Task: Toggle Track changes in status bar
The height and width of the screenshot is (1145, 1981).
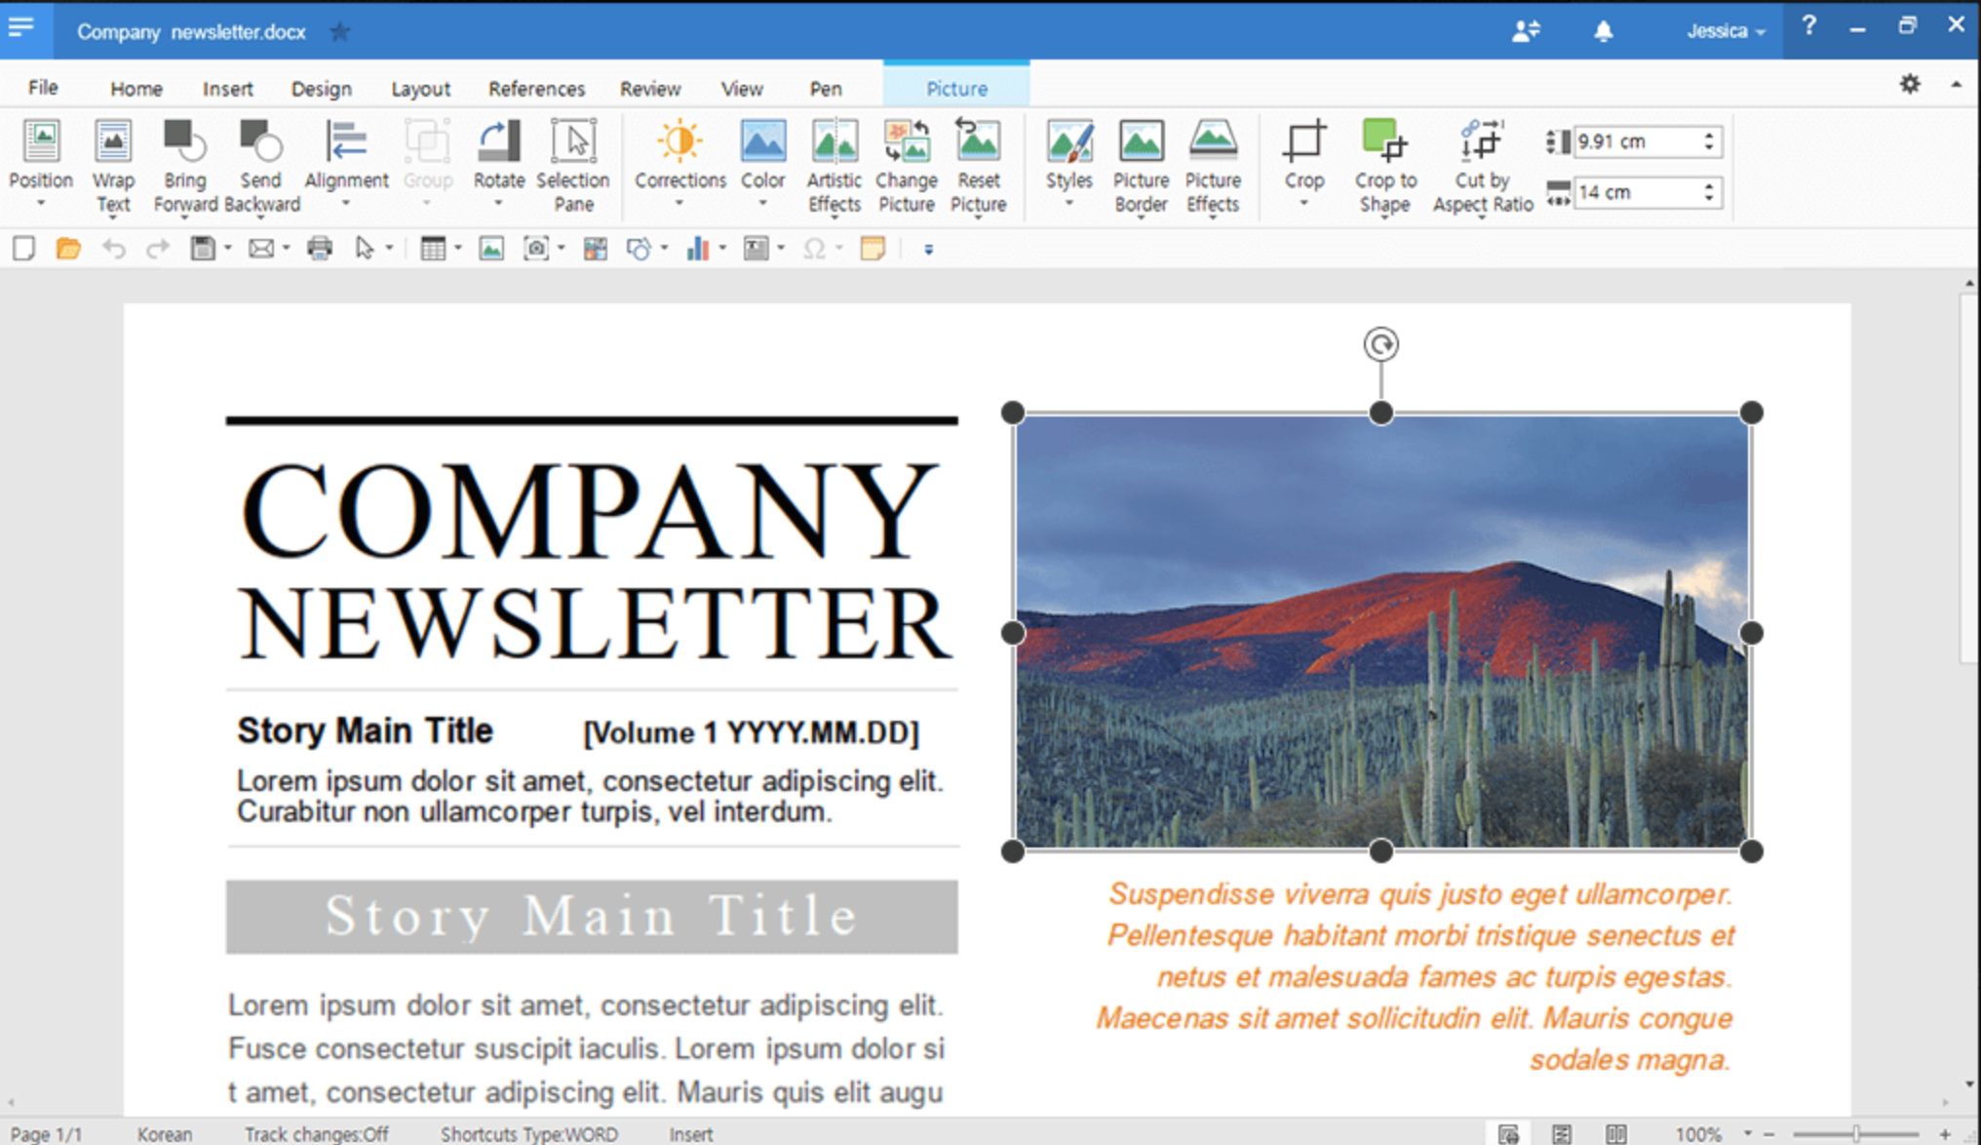Action: [x=316, y=1133]
